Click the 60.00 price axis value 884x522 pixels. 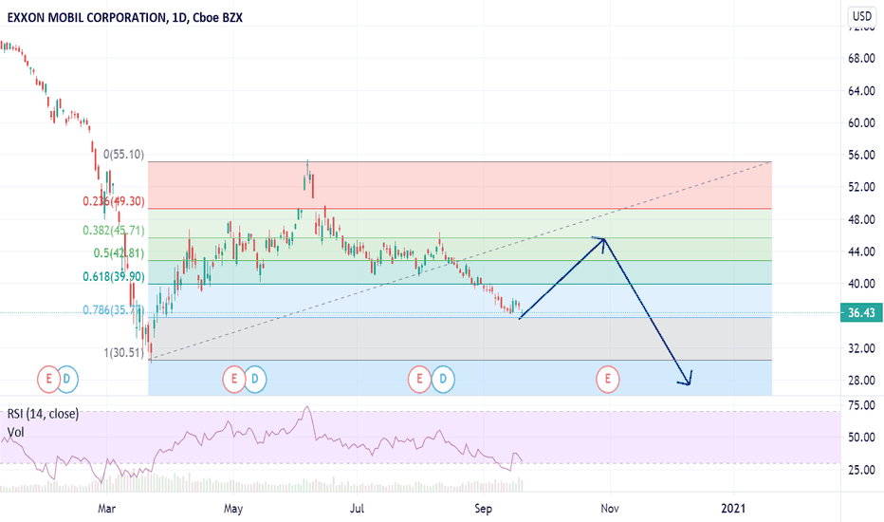tap(861, 122)
